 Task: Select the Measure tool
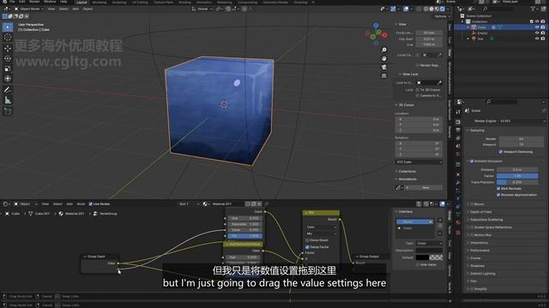coord(8,100)
